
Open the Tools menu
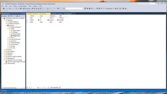30,6
